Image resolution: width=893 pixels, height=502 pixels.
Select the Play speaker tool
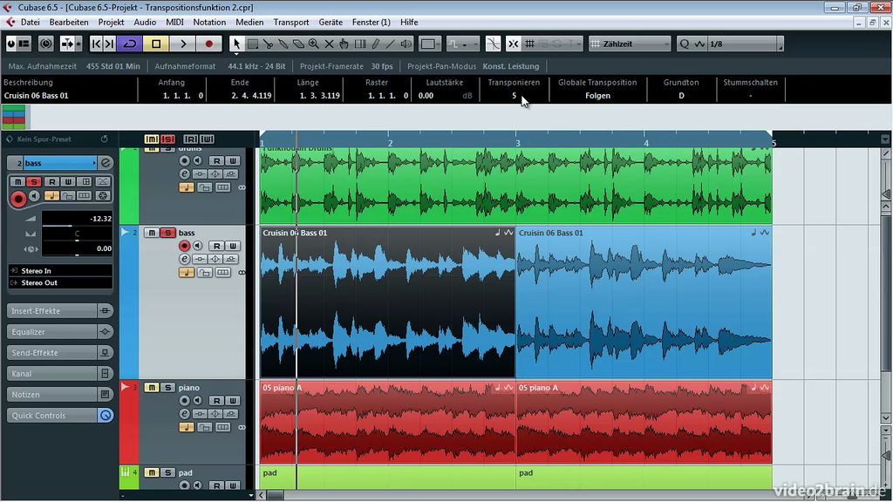pyautogui.click(x=406, y=44)
